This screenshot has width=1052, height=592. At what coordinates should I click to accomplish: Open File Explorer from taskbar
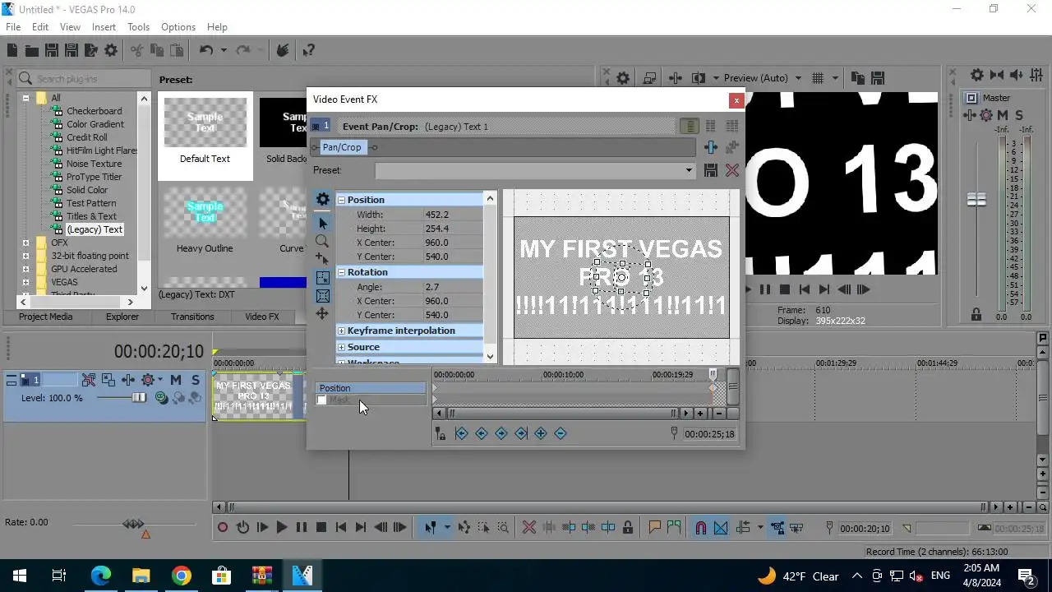(x=141, y=576)
